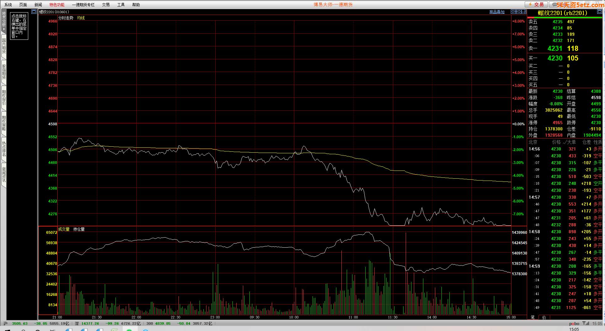
Task: Open the 工具 menu
Action: click(121, 5)
